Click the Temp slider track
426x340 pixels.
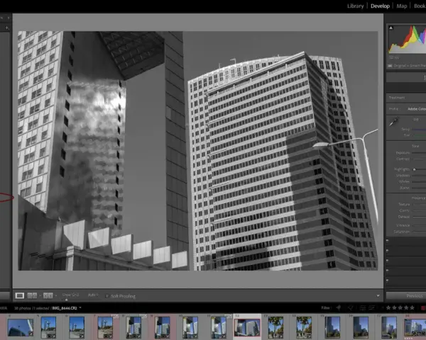(x=419, y=130)
